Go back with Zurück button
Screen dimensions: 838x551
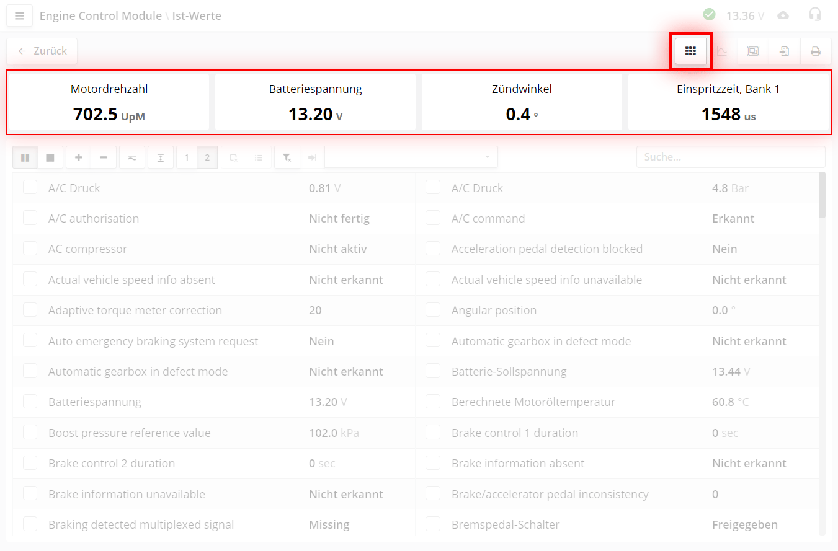click(x=42, y=51)
